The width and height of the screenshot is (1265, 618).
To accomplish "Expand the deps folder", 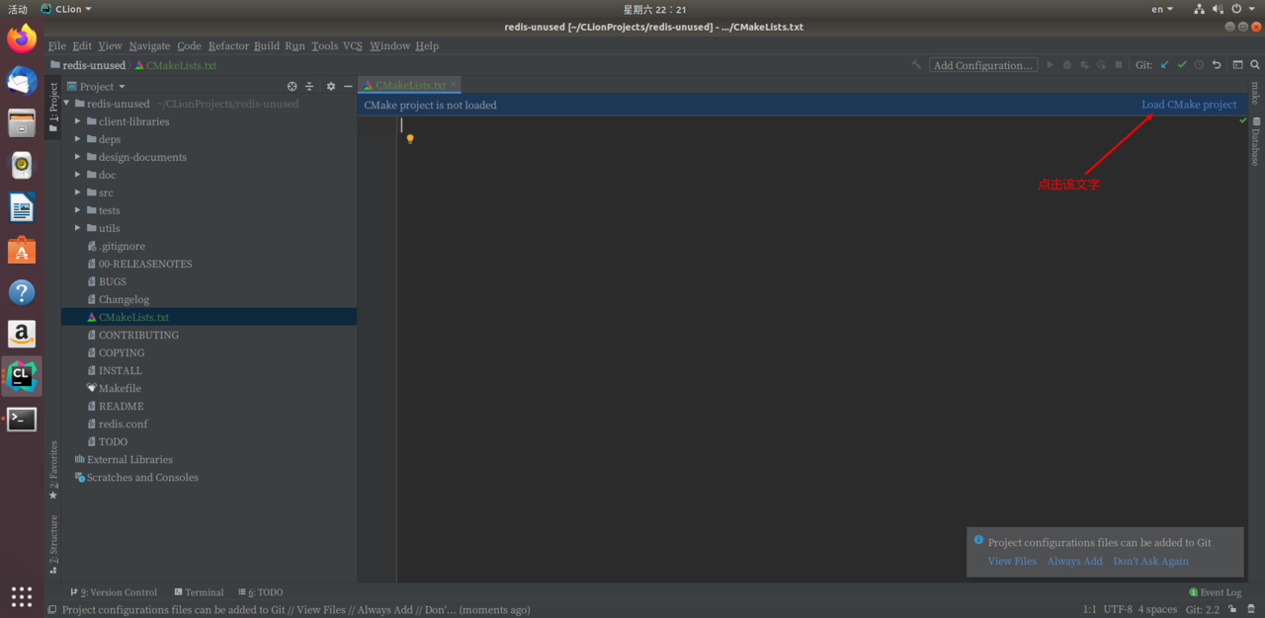I will coord(78,139).
